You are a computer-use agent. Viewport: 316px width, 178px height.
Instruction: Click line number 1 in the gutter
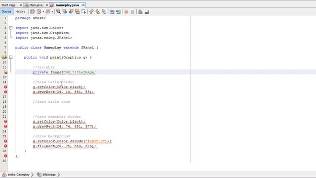click(5, 18)
